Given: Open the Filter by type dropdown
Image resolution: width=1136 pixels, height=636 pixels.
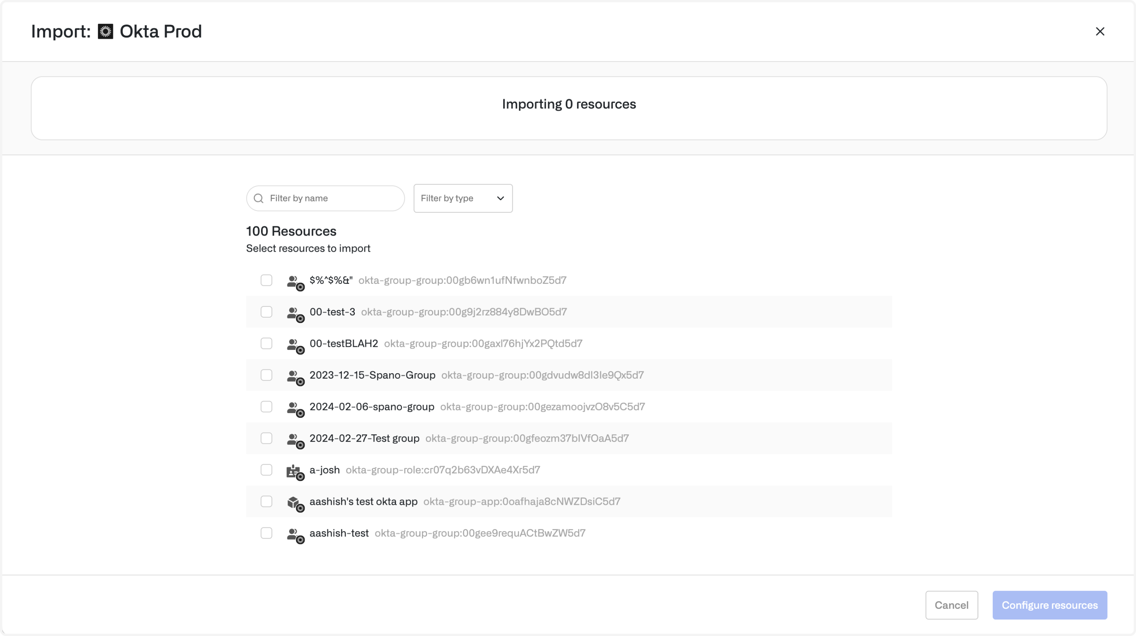Looking at the screenshot, I should pos(462,199).
